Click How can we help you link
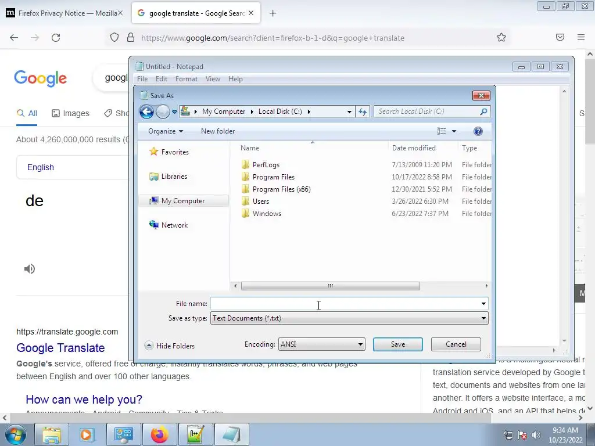 (x=84, y=400)
